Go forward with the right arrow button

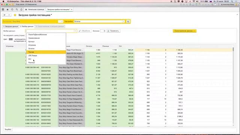pyautogui.click(x=9, y=15)
